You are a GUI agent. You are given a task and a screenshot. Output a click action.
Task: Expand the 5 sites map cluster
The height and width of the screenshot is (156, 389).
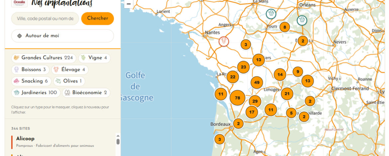[x=291, y=113]
